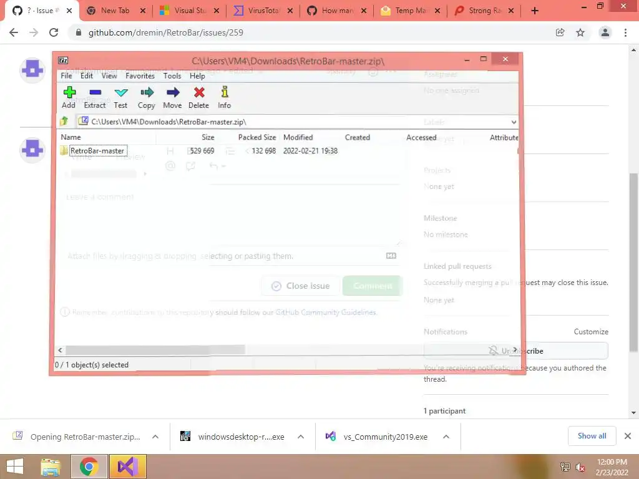Click the 7-Zip window title icon

pos(63,60)
